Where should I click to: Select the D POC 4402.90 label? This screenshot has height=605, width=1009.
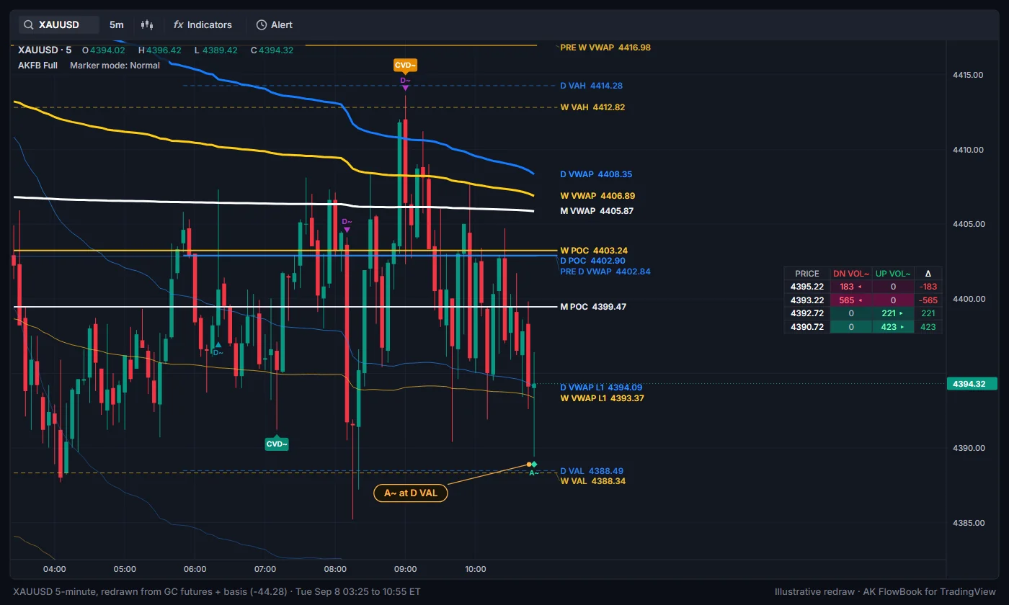(592, 261)
